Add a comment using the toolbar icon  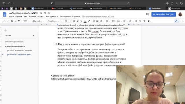click(x=97, y=21)
